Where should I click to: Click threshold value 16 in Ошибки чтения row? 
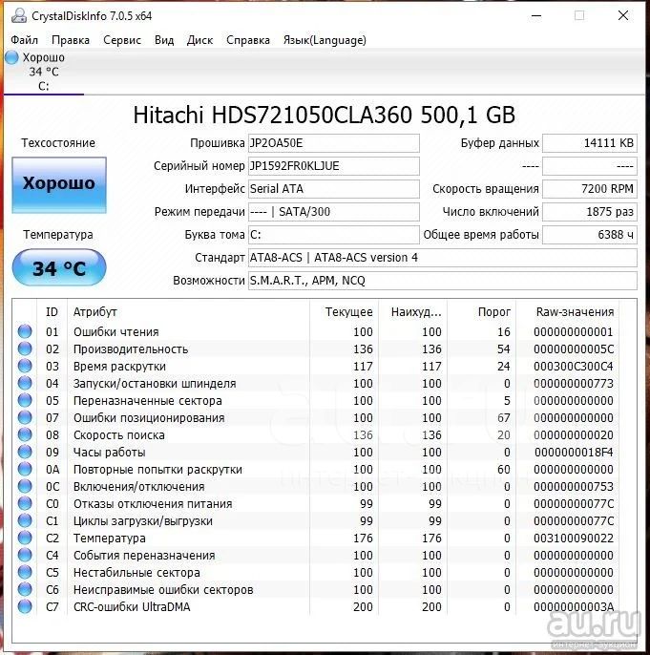(x=503, y=331)
